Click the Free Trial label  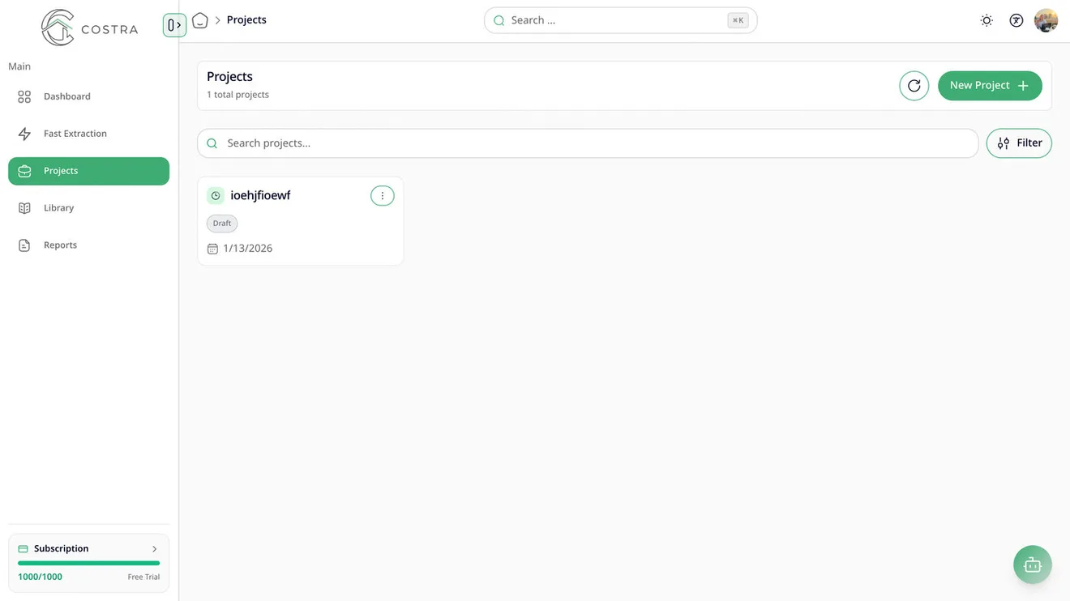tap(143, 578)
